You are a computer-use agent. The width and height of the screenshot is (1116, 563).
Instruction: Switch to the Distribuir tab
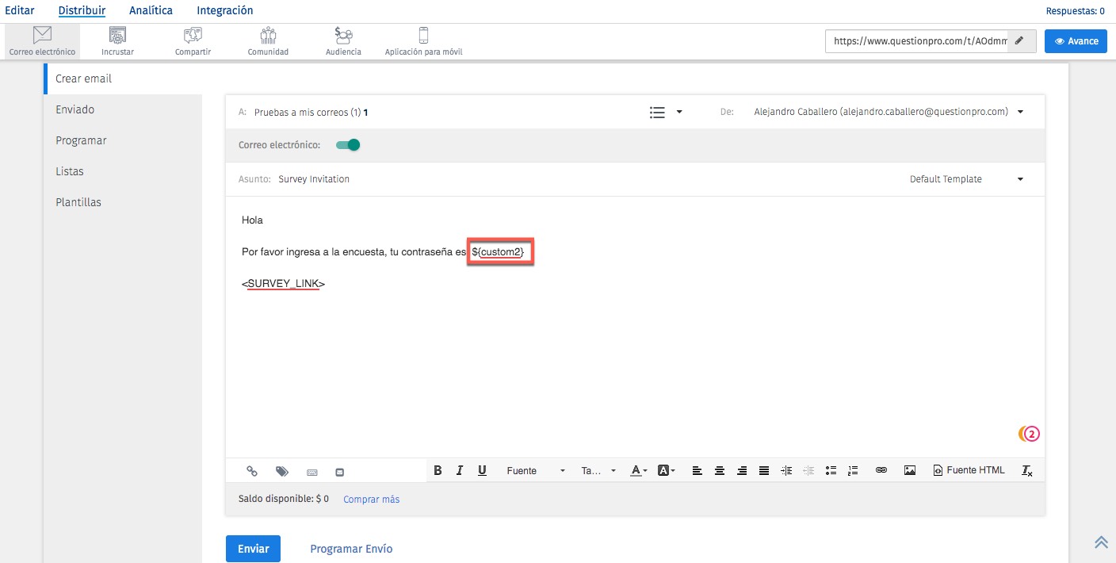click(82, 11)
